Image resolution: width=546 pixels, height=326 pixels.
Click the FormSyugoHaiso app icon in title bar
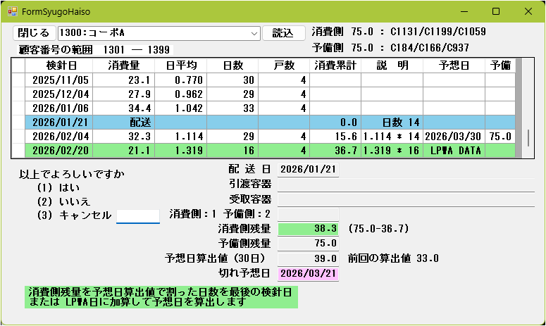click(x=12, y=12)
